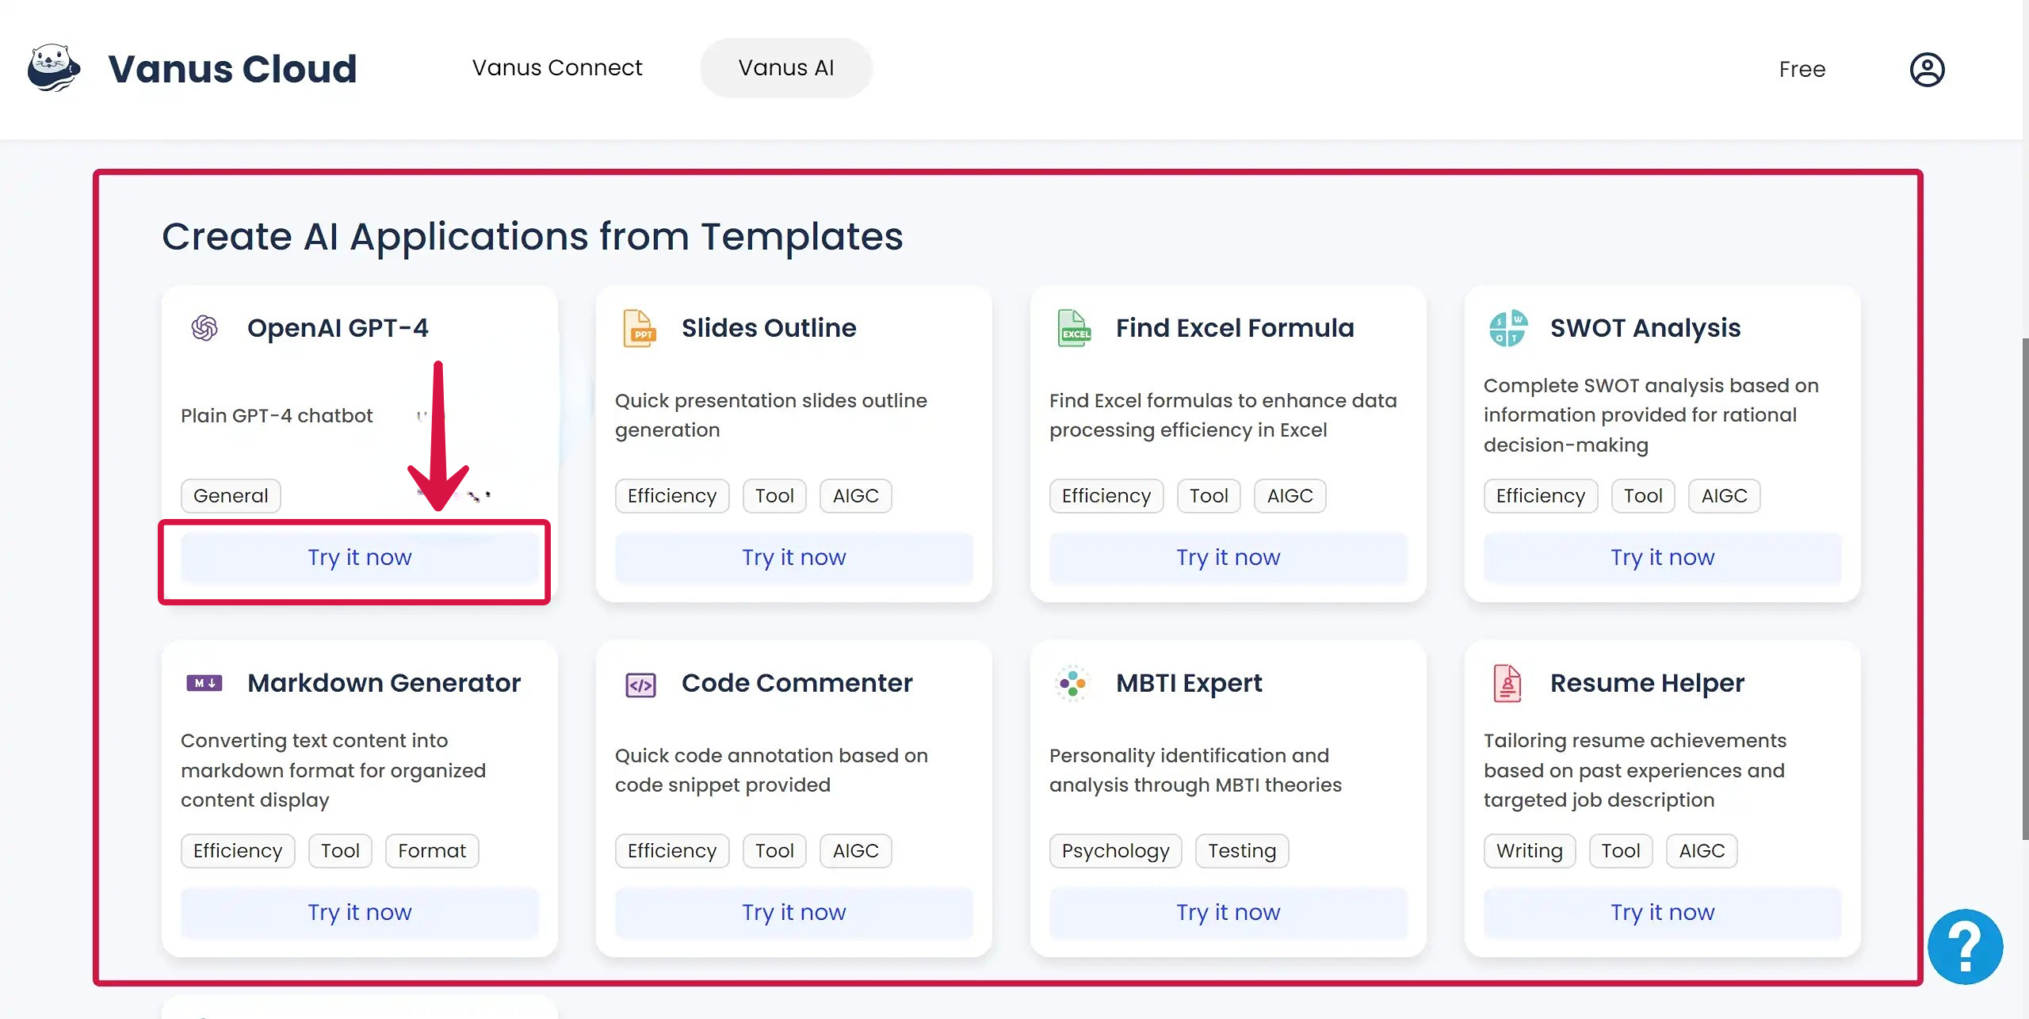Try the SWOT Analysis template now
The height and width of the screenshot is (1019, 2029).
[x=1663, y=558]
